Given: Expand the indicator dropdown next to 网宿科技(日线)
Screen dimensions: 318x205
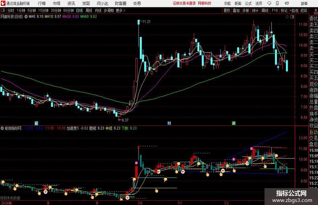Looking at the screenshot, I should [x=26, y=16].
